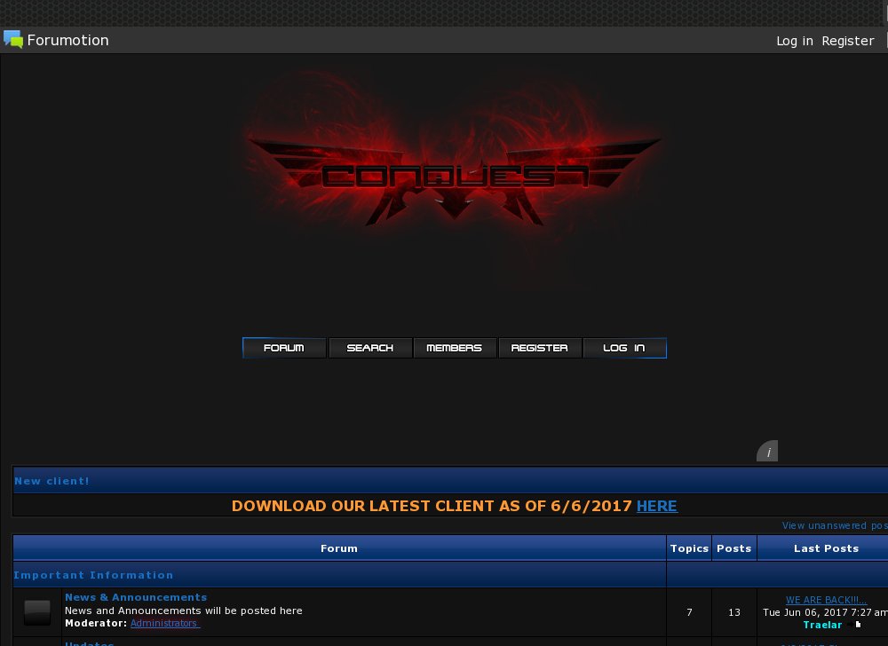Click the Forumotion speech bubble logo icon
The image size is (888, 646).
[13, 40]
